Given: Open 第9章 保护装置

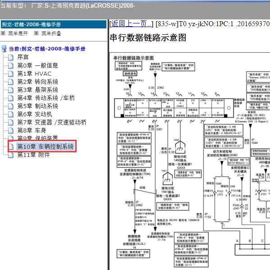Looking at the screenshot, I should [x=37, y=138].
